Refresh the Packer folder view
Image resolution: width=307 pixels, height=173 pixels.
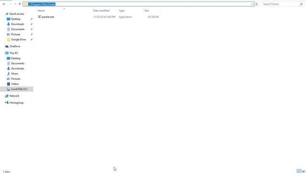pyautogui.click(x=257, y=4)
